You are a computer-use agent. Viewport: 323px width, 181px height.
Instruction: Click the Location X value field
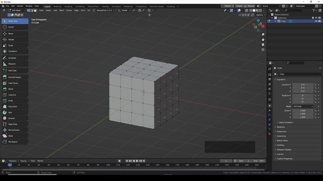coord(303,84)
